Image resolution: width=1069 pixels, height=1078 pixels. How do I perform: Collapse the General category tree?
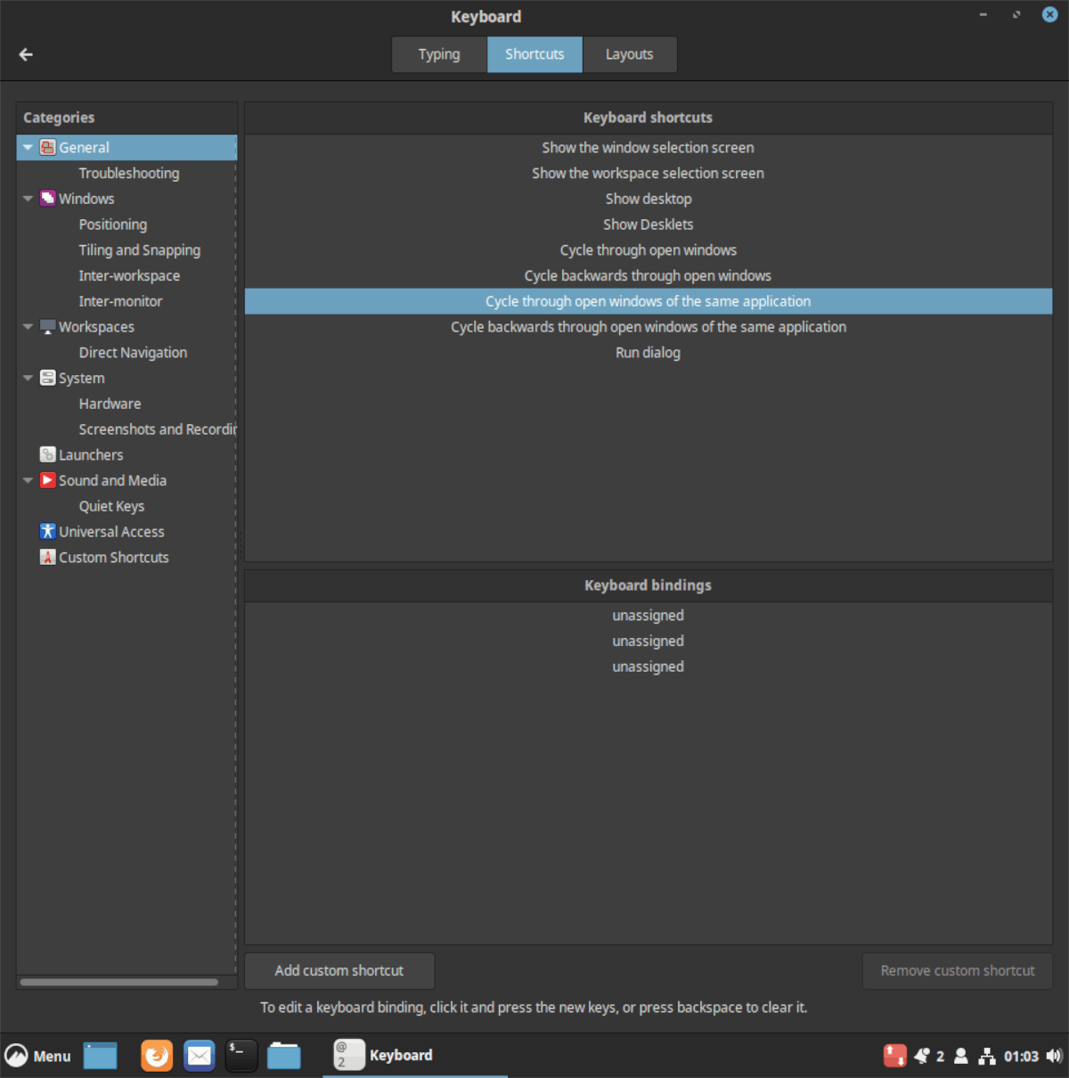coord(27,147)
